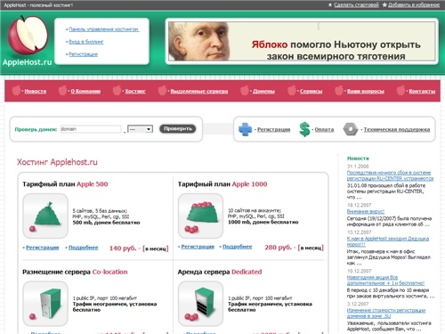Open news link dated 3.12.2007
Image resolution: width=445 pixels, height=334 pixels.
(x=386, y=314)
